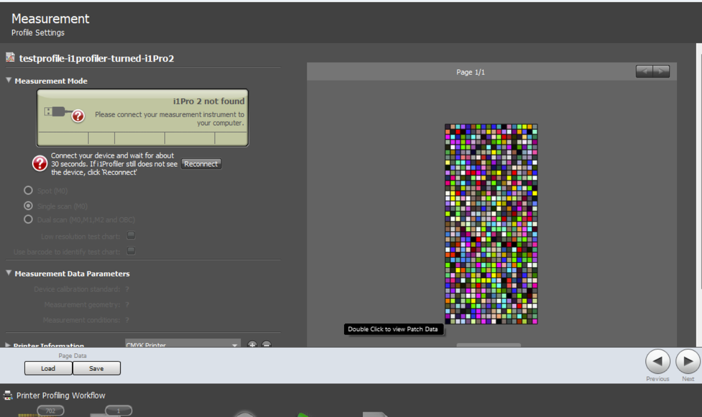
Task: Click the Next arrow navigation icon
Action: click(x=688, y=362)
